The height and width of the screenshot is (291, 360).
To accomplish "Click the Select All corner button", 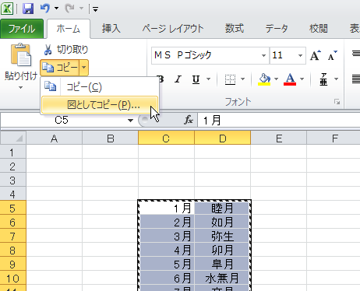I will click(x=13, y=138).
